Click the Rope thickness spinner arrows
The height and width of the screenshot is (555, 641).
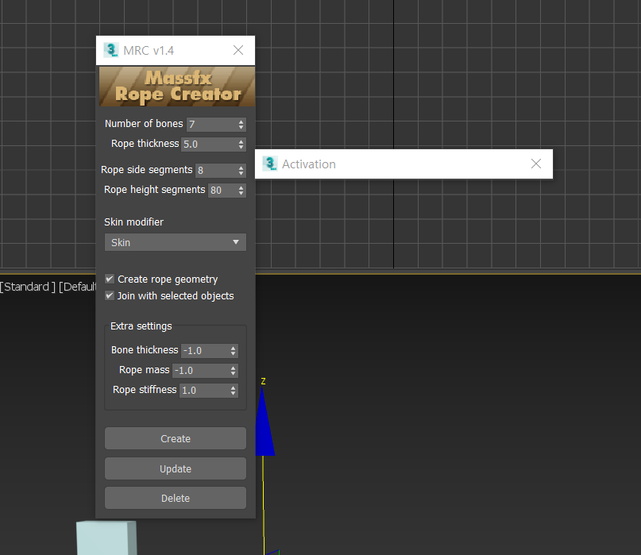241,145
